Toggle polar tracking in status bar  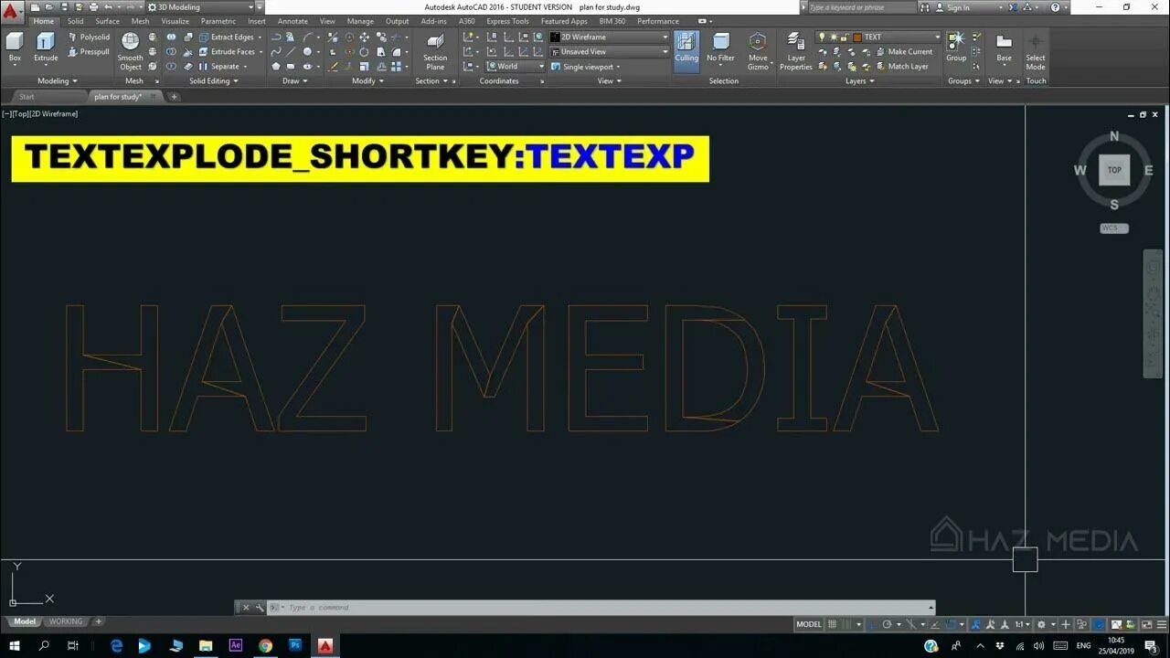click(887, 624)
